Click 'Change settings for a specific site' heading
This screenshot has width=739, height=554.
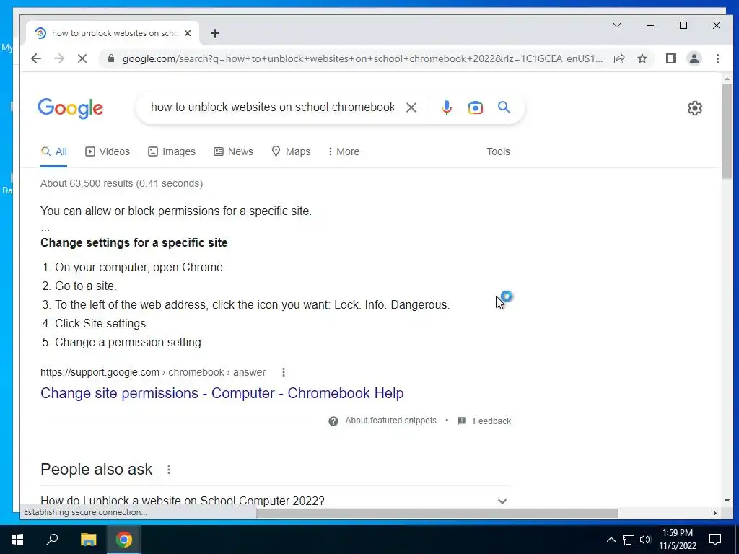(x=134, y=242)
